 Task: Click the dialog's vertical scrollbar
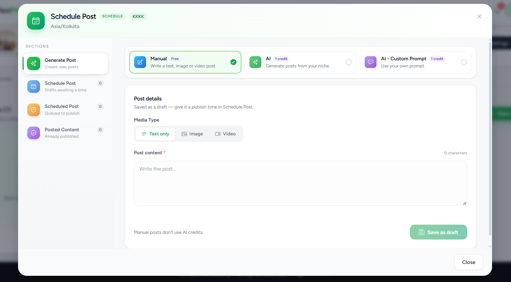(x=490, y=139)
